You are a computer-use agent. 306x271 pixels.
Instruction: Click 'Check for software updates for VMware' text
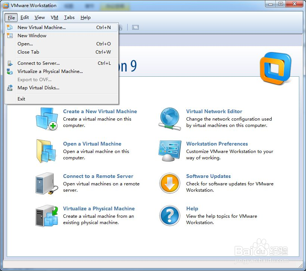pos(230,184)
